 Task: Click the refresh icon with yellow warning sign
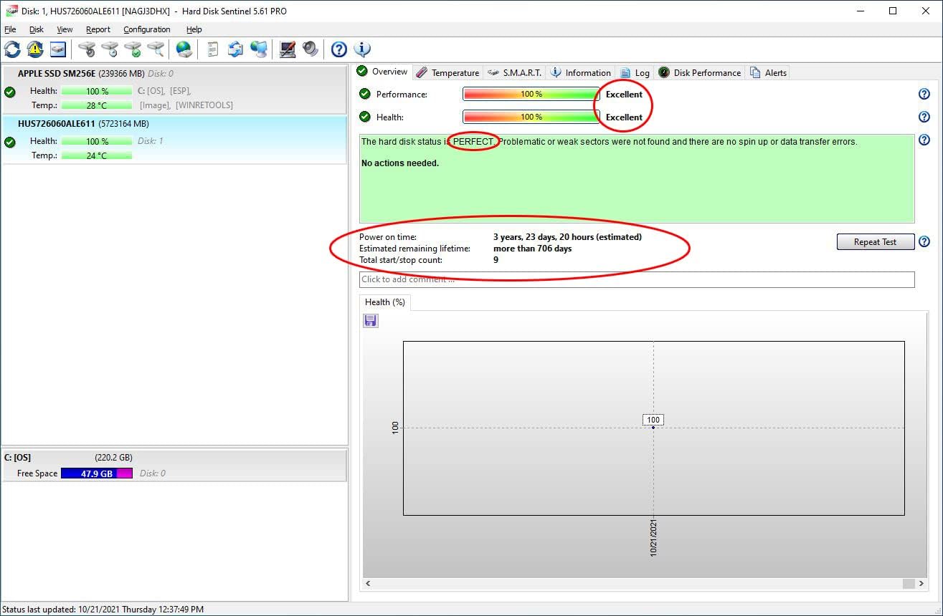click(35, 49)
